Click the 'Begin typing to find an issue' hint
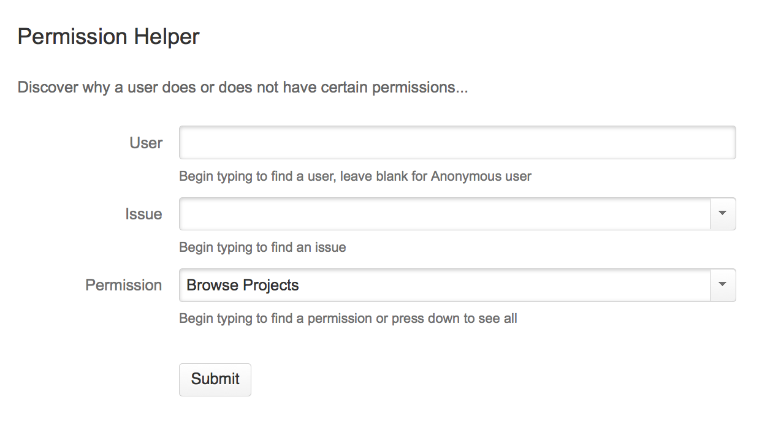This screenshot has height=435, width=781. coord(262,248)
